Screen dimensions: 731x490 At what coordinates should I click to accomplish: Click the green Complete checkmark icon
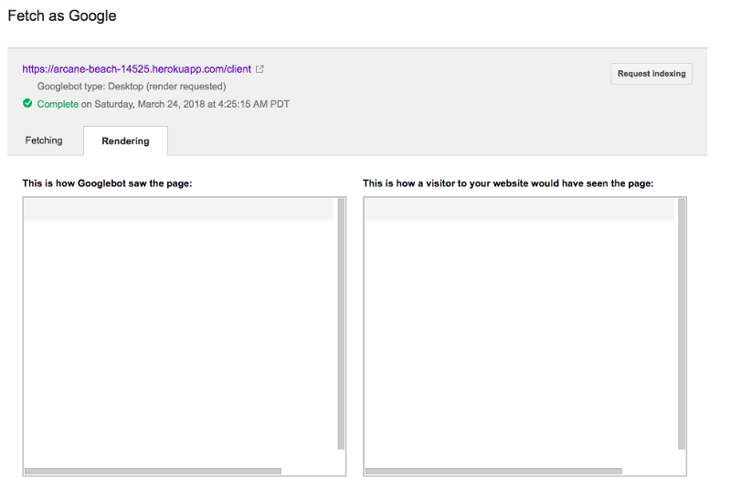click(27, 104)
